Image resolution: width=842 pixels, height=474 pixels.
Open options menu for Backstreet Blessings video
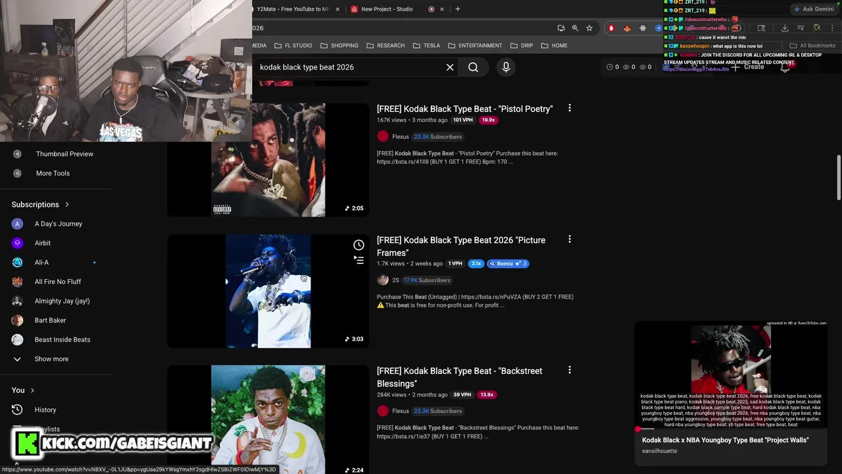click(570, 371)
